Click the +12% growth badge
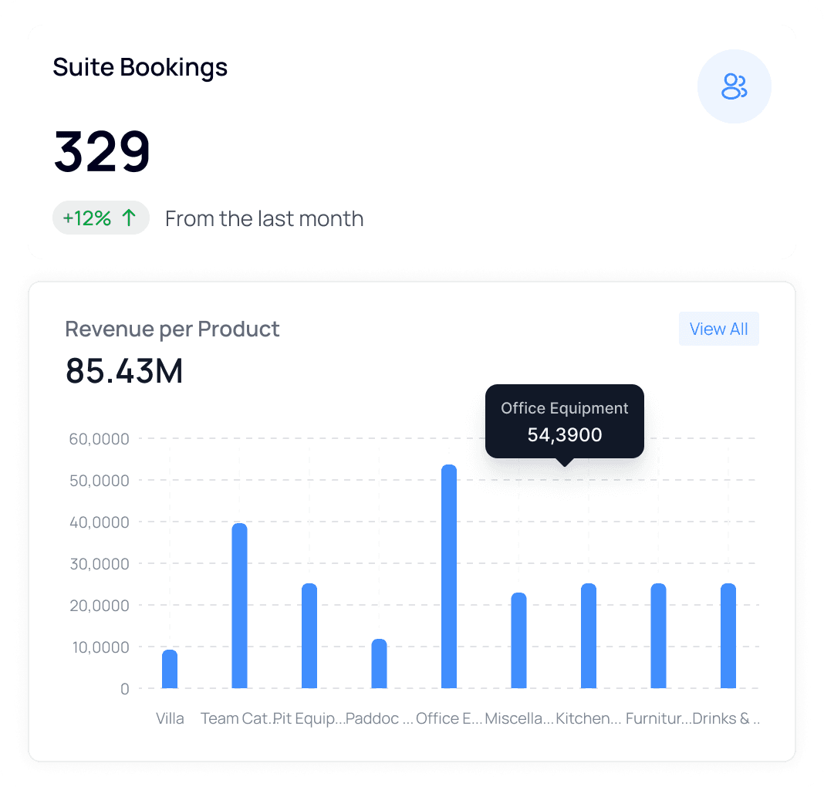The image size is (824, 787). coord(100,218)
